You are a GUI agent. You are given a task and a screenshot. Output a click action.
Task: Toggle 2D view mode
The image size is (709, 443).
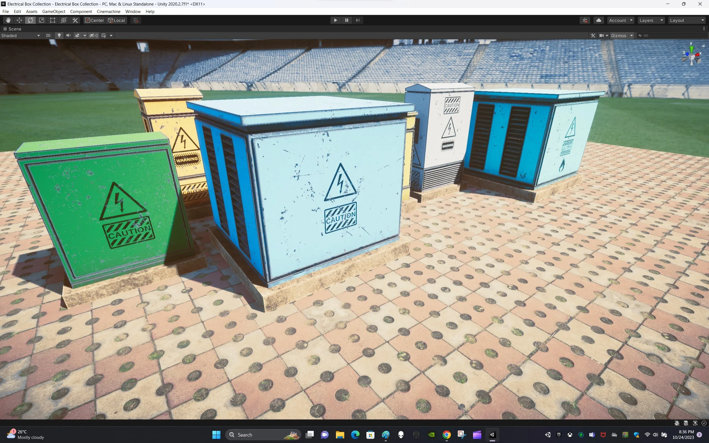pyautogui.click(x=48, y=35)
